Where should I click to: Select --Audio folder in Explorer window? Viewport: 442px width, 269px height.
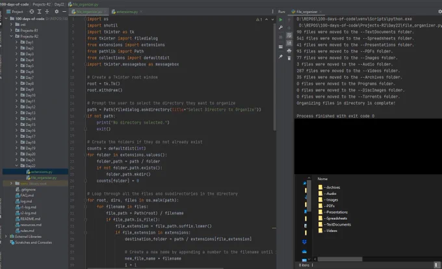pyautogui.click(x=327, y=194)
